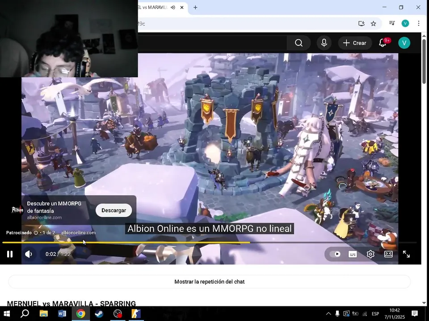This screenshot has height=321, width=429.
Task: Click YouTube search magnifier button
Action: pos(299,43)
